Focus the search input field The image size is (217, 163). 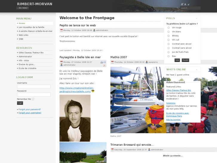click(x=190, y=8)
